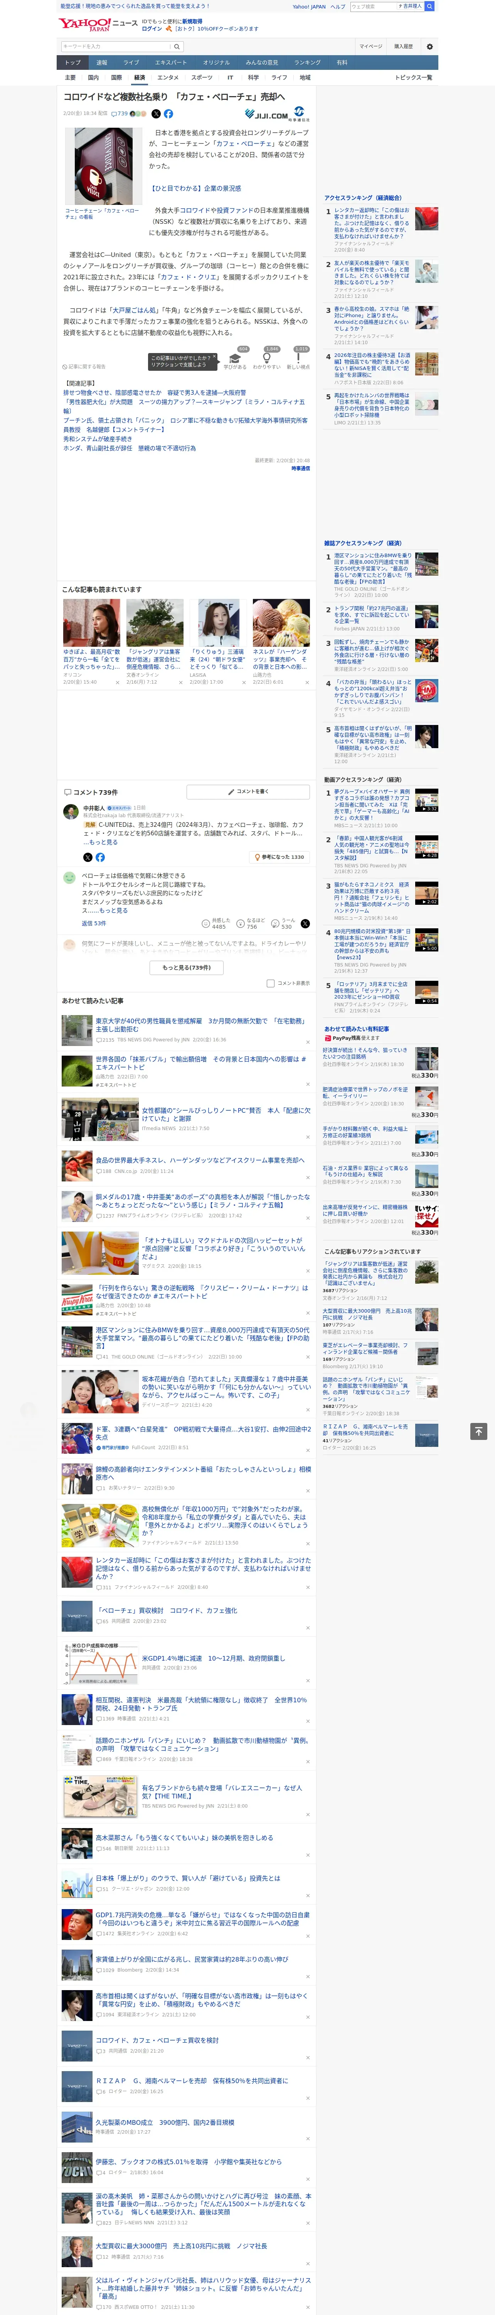Click 記事に関する報告 report icon link
495x2315 pixels.
point(84,367)
